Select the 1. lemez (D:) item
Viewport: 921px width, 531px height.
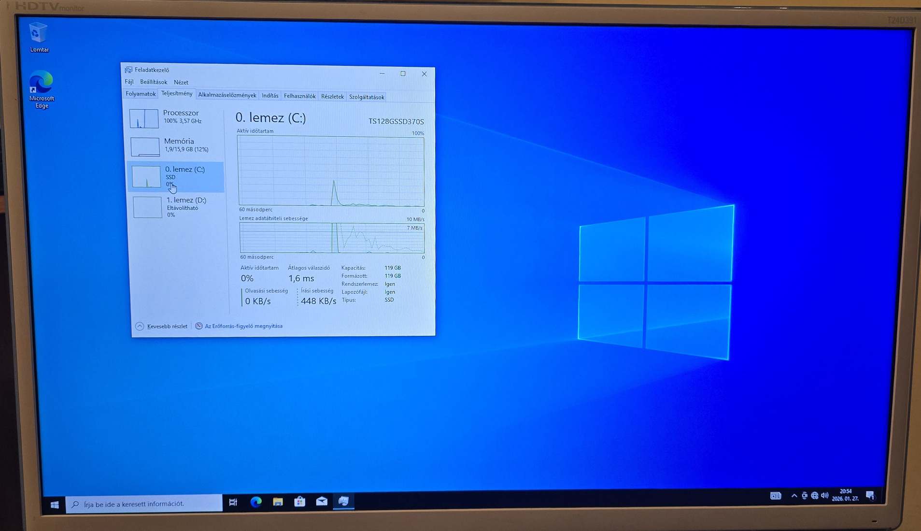click(x=177, y=207)
